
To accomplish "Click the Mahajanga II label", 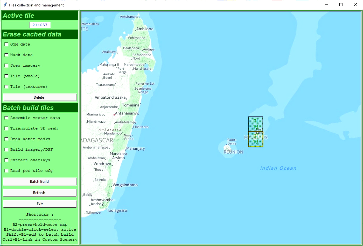I will click(109, 64).
